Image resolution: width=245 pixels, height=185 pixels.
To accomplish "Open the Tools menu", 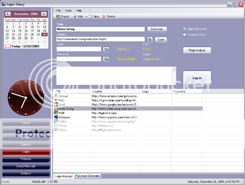I will tap(68, 10).
